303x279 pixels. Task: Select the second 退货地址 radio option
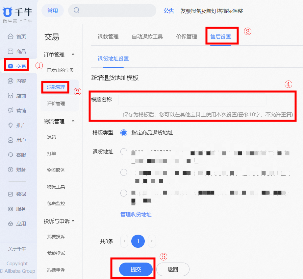(124, 172)
